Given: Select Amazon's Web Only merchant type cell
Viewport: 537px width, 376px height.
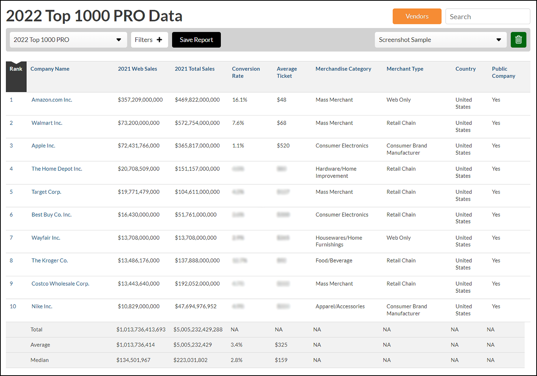Looking at the screenshot, I should (399, 100).
